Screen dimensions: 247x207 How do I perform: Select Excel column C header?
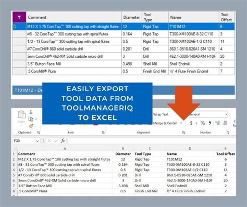150,149
